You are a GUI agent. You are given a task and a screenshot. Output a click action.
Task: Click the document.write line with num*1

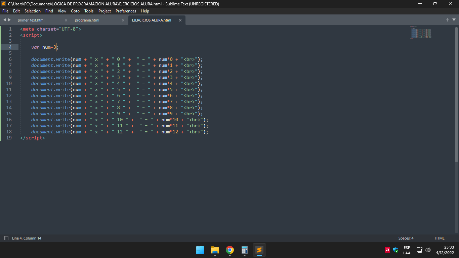[x=117, y=65]
